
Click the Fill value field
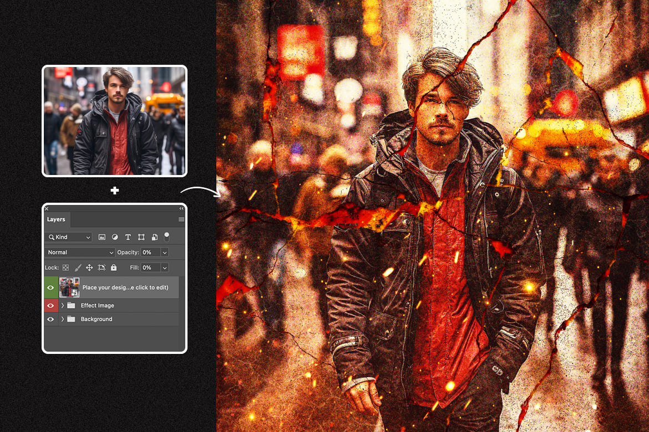point(151,268)
